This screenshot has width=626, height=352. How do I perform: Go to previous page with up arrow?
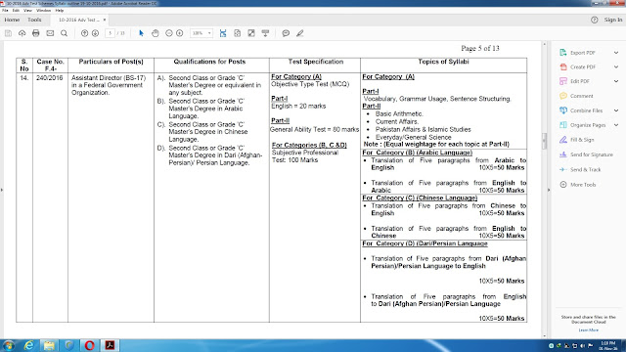click(x=84, y=33)
